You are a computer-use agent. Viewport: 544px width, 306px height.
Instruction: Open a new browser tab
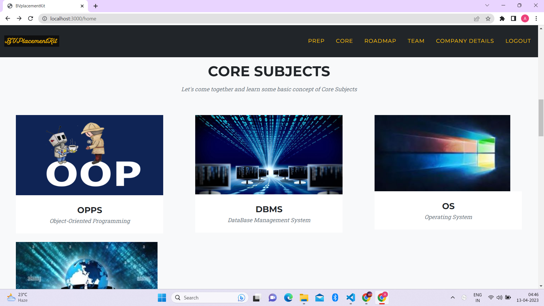tap(95, 6)
